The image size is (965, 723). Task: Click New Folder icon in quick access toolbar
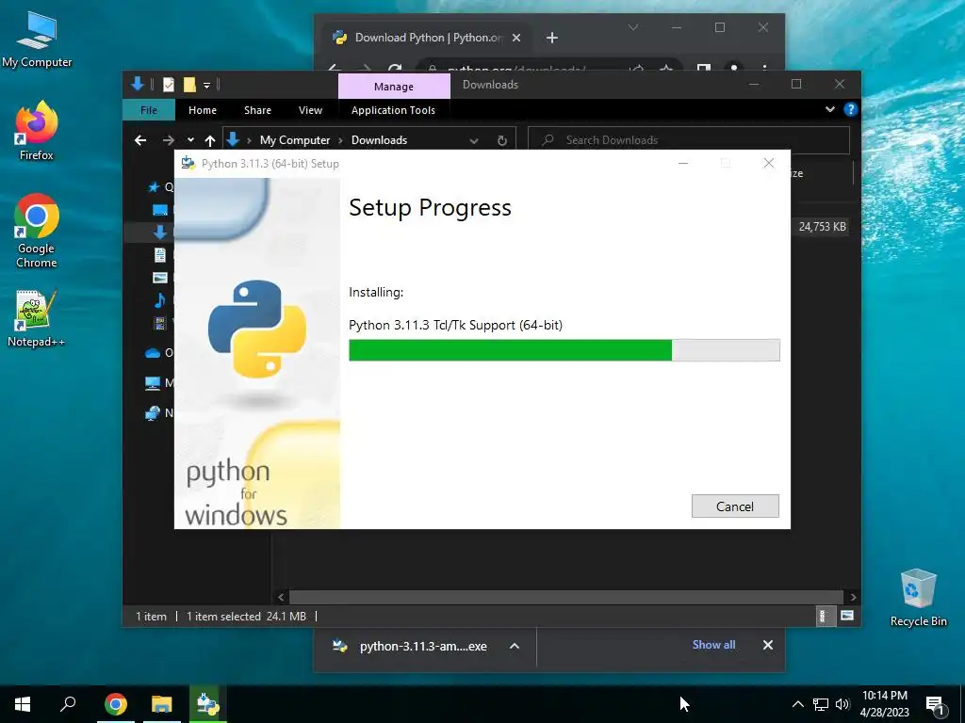[188, 85]
